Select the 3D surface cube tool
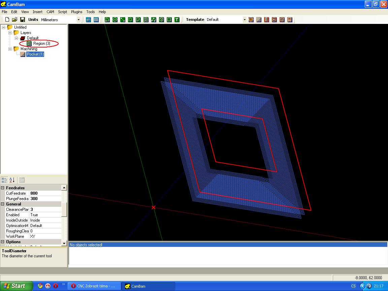The height and width of the screenshot is (291, 388). [x=161, y=20]
